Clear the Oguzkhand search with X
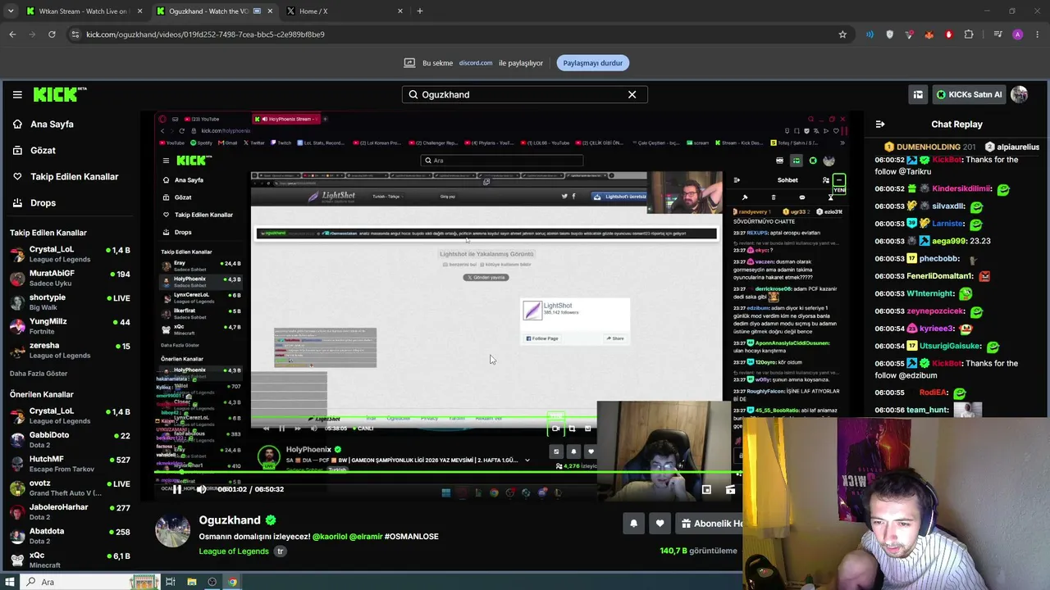Screen dimensions: 1050x590 click(632, 94)
